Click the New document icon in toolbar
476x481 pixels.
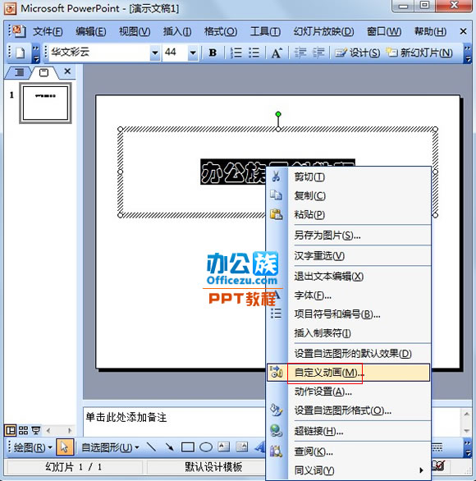pyautogui.click(x=21, y=53)
